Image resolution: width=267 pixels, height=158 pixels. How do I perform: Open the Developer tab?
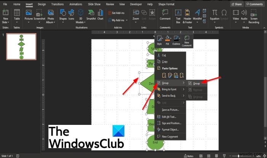[x=136, y=4]
